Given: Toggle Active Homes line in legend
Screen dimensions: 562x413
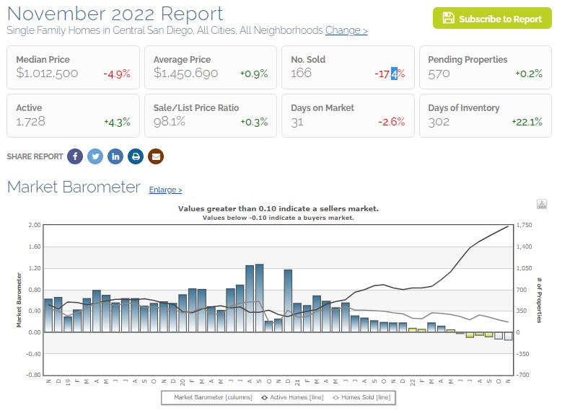Looking at the screenshot, I should click(293, 397).
